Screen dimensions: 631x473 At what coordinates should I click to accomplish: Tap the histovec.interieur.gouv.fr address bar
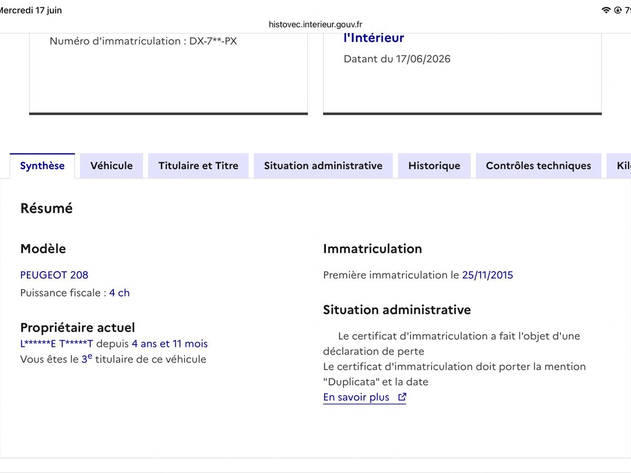pyautogui.click(x=315, y=24)
